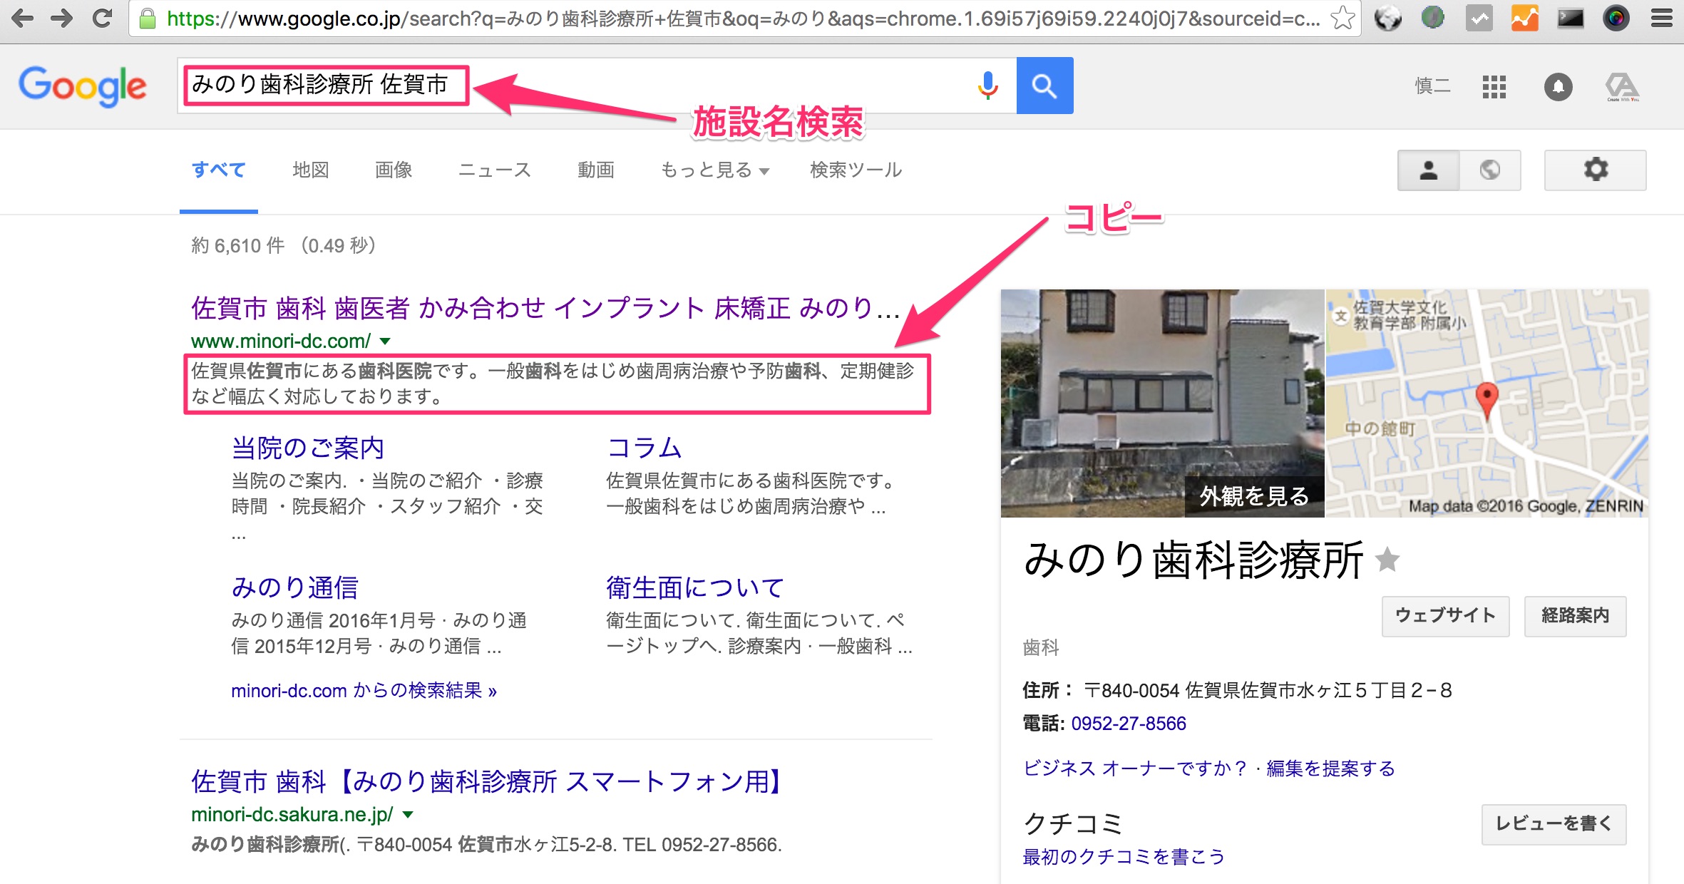
Task: Go back with browser back arrow
Action: [x=23, y=18]
